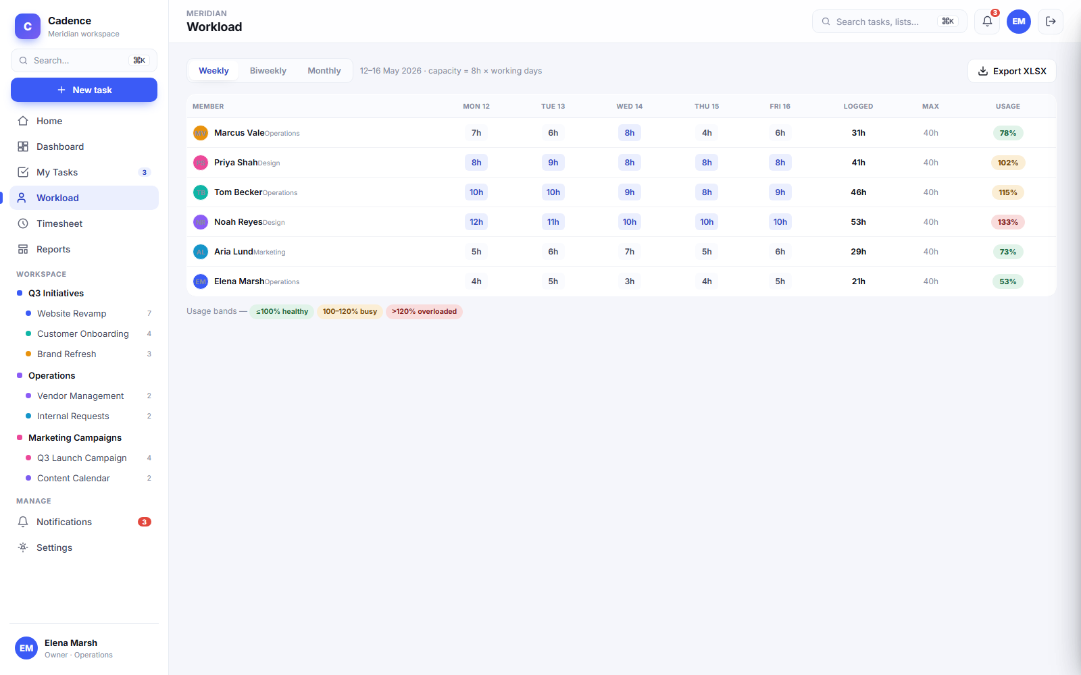Focus the sidebar Search field
Image resolution: width=1081 pixels, height=675 pixels.
click(x=84, y=60)
